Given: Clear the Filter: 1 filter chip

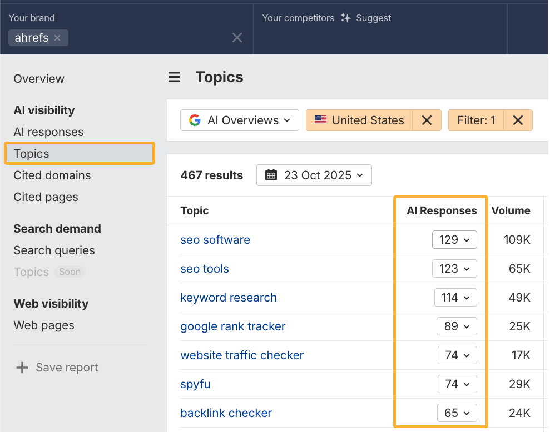Looking at the screenshot, I should pyautogui.click(x=518, y=120).
